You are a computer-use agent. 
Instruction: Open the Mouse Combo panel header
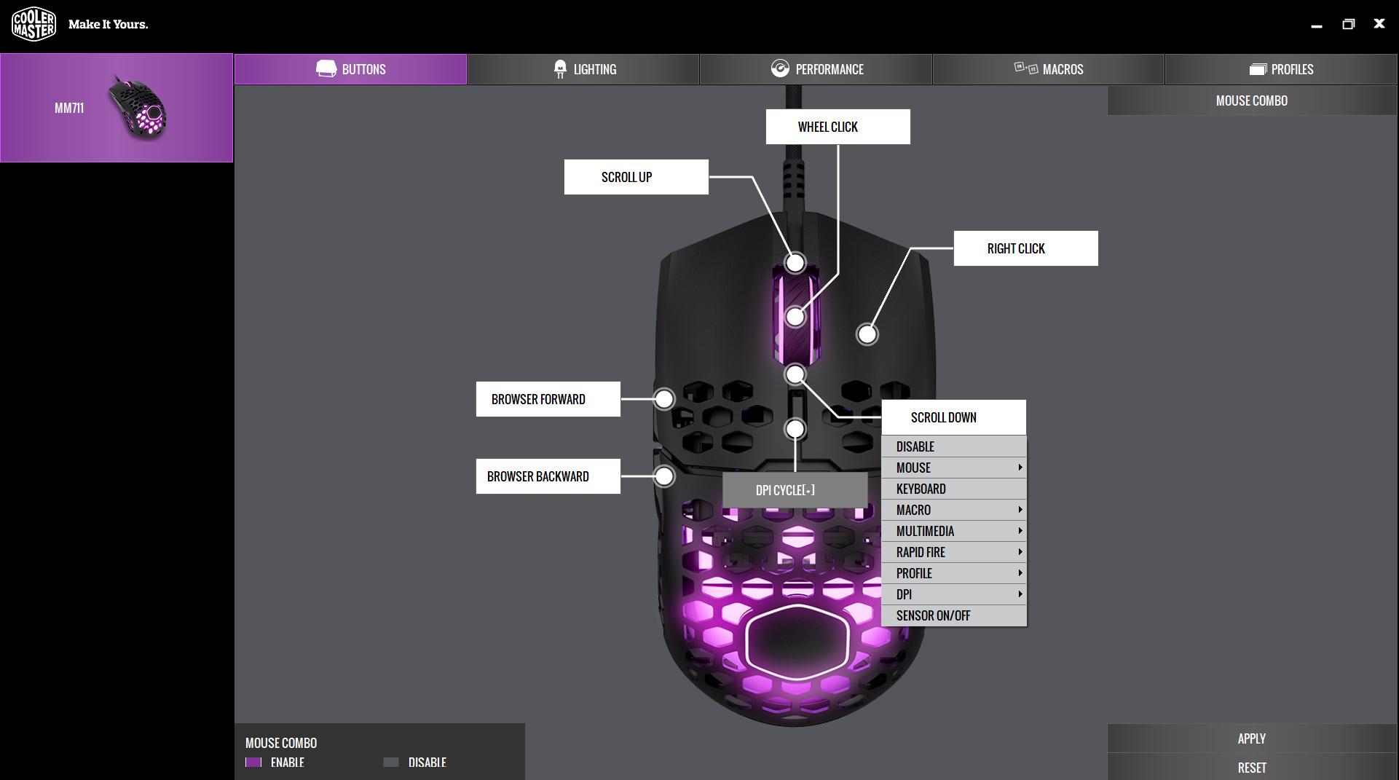click(1252, 101)
